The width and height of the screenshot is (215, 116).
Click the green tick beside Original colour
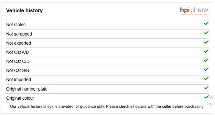(x=206, y=97)
